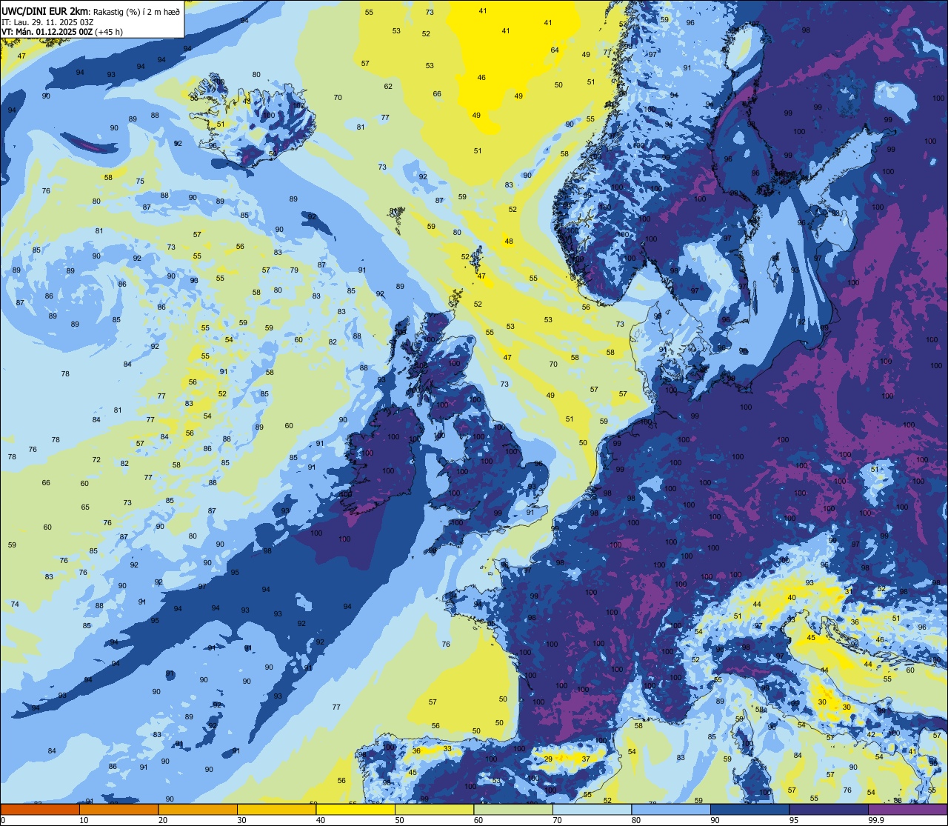Click the 95–99.9% indigo legend swatch

[829, 809]
